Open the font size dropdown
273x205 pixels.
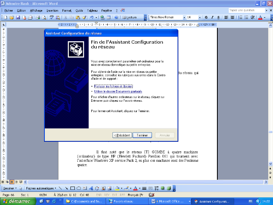point(200,18)
